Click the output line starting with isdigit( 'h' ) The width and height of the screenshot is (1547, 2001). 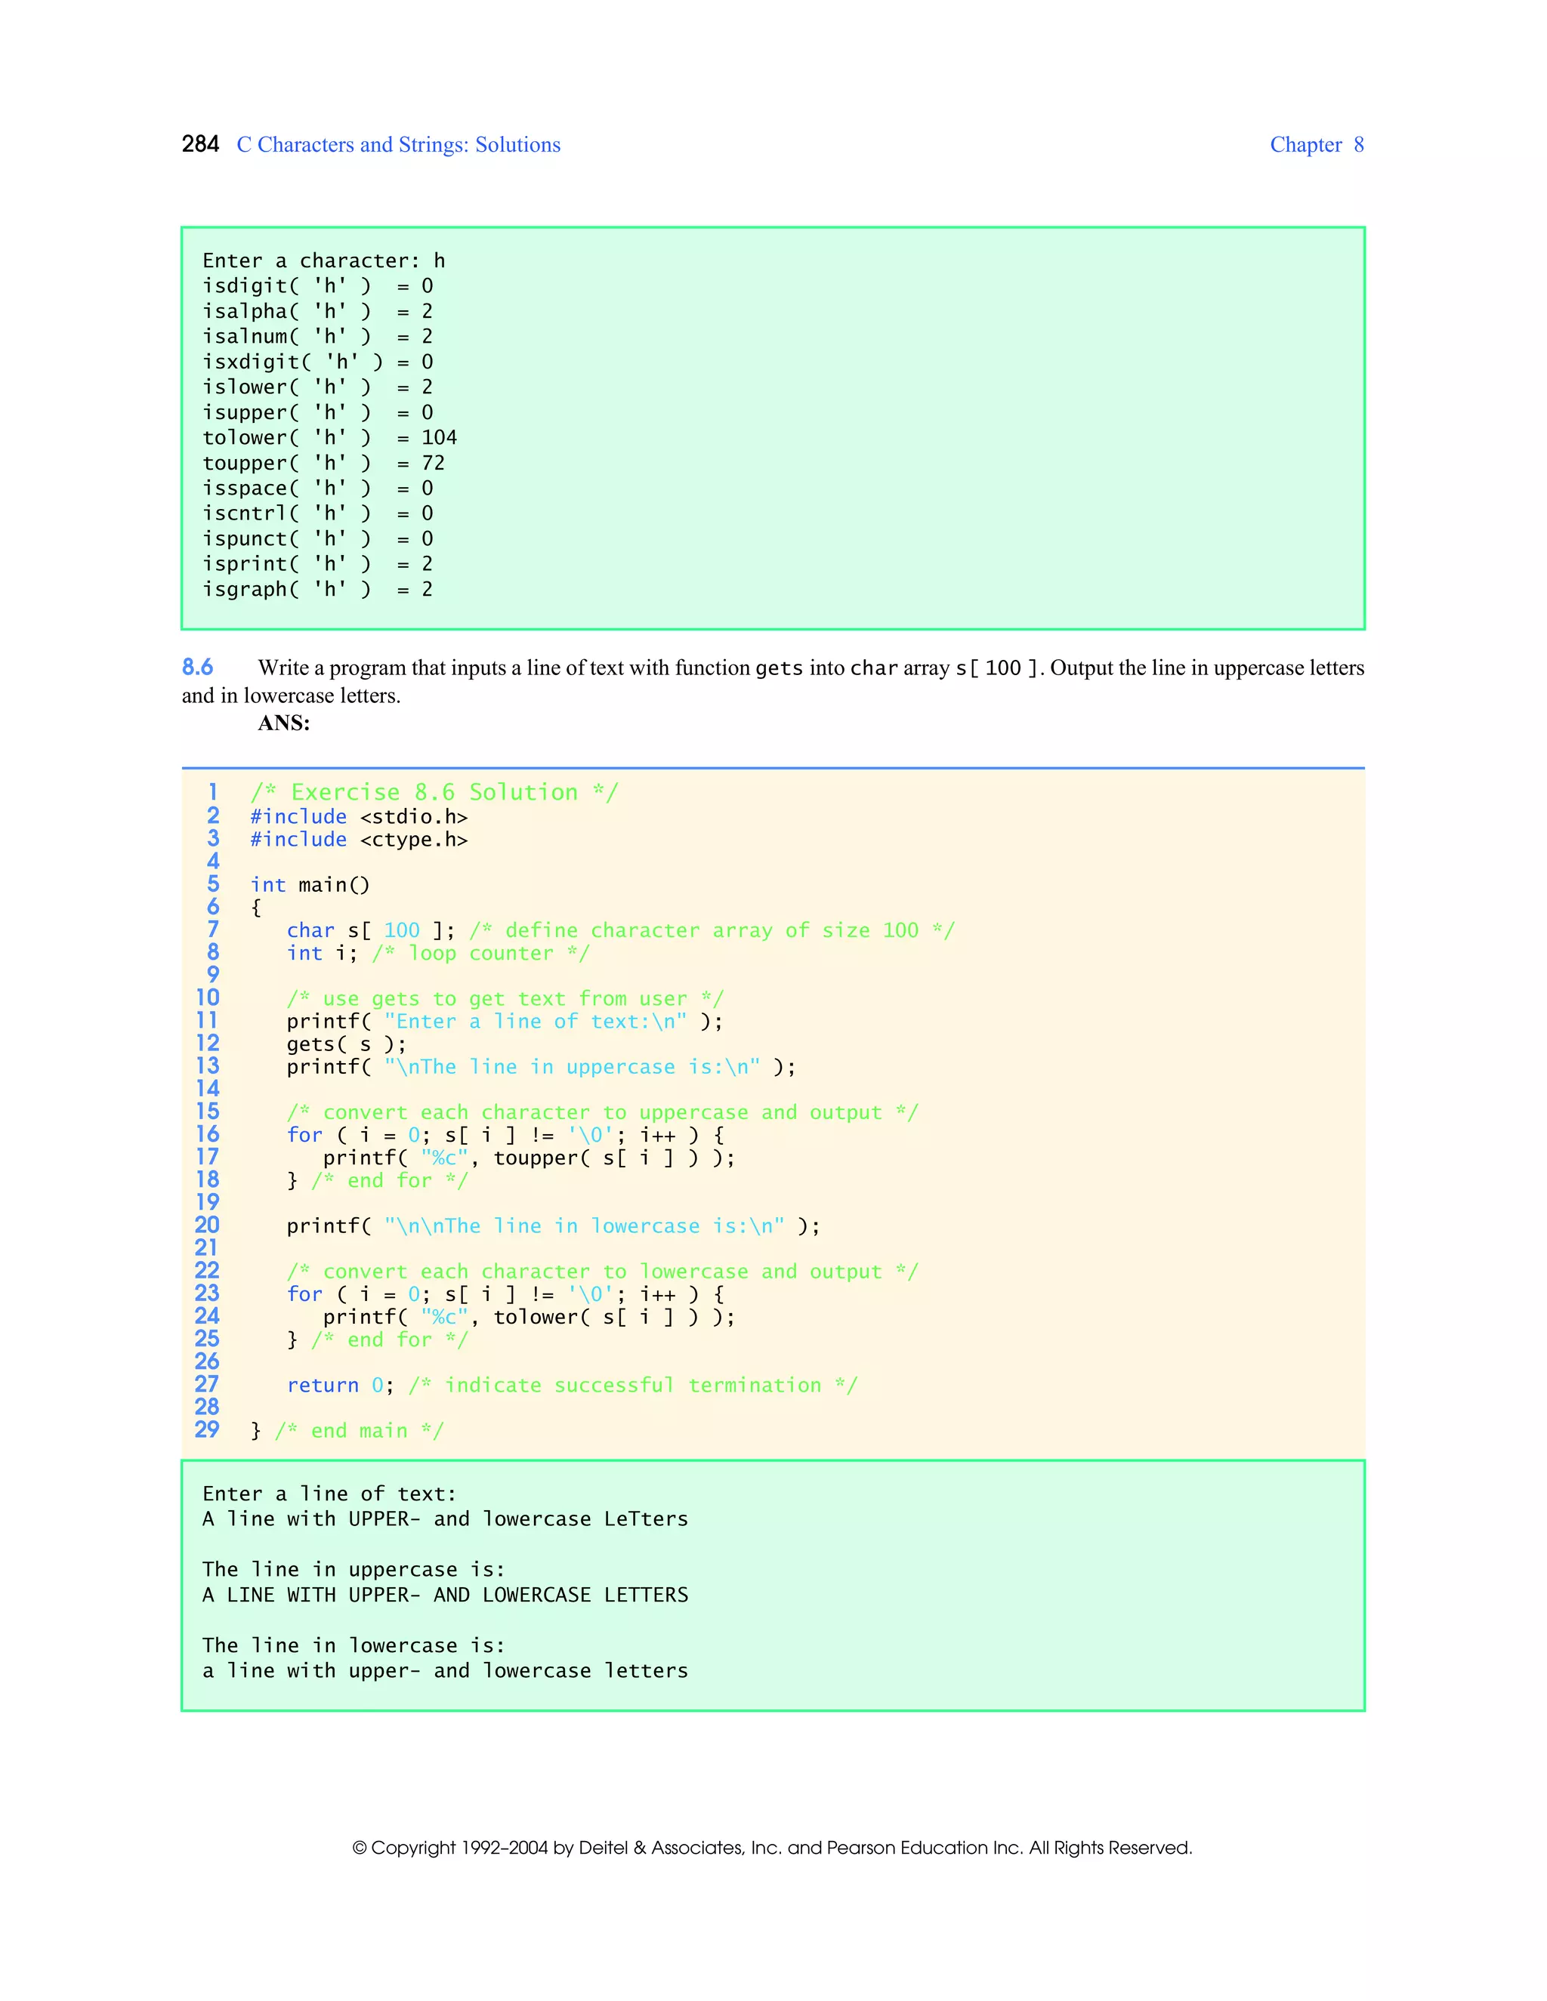[x=317, y=287]
